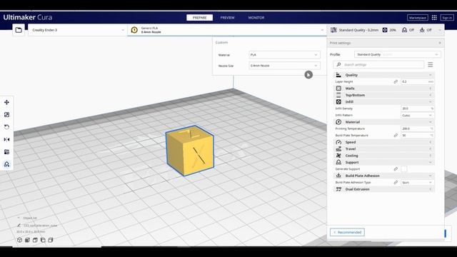The image size is (457, 257).
Task: Click the print settings sliders icon
Action: (333, 30)
